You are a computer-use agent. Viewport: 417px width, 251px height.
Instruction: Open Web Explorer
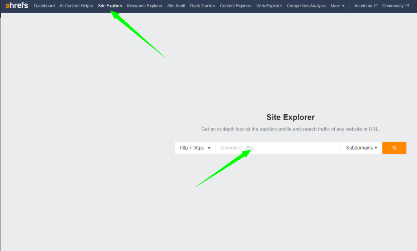269,6
